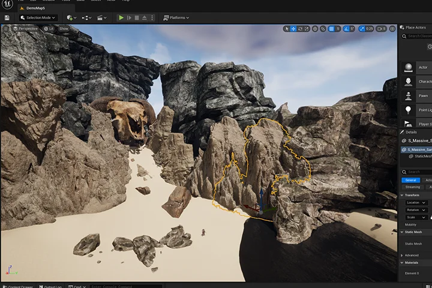The height and width of the screenshot is (288, 432).
Task: Toggle grid snapping in the viewport
Action: [x=331, y=29]
